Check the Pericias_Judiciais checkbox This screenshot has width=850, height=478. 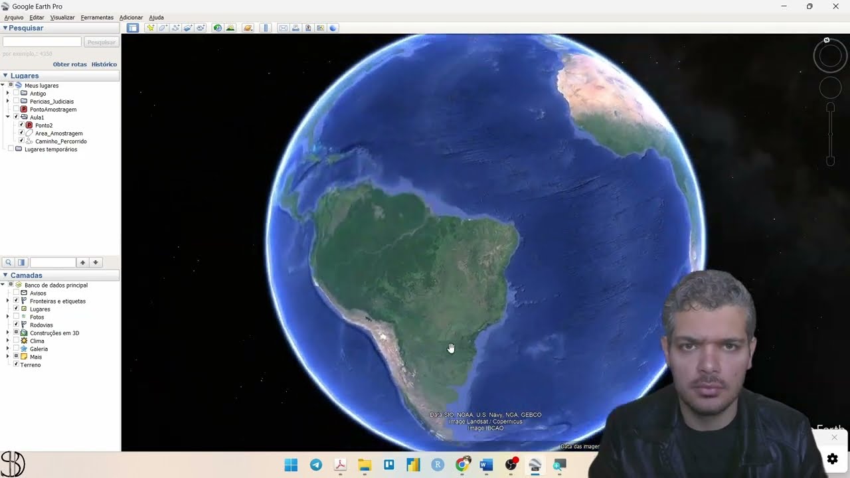(16, 102)
